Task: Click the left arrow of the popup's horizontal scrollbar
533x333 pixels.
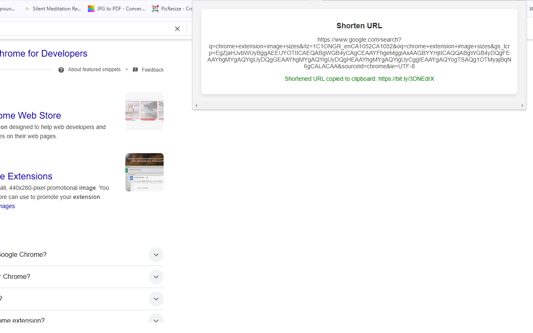Action: 196,106
